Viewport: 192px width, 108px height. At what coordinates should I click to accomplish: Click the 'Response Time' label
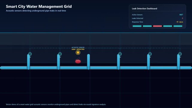[137, 22]
